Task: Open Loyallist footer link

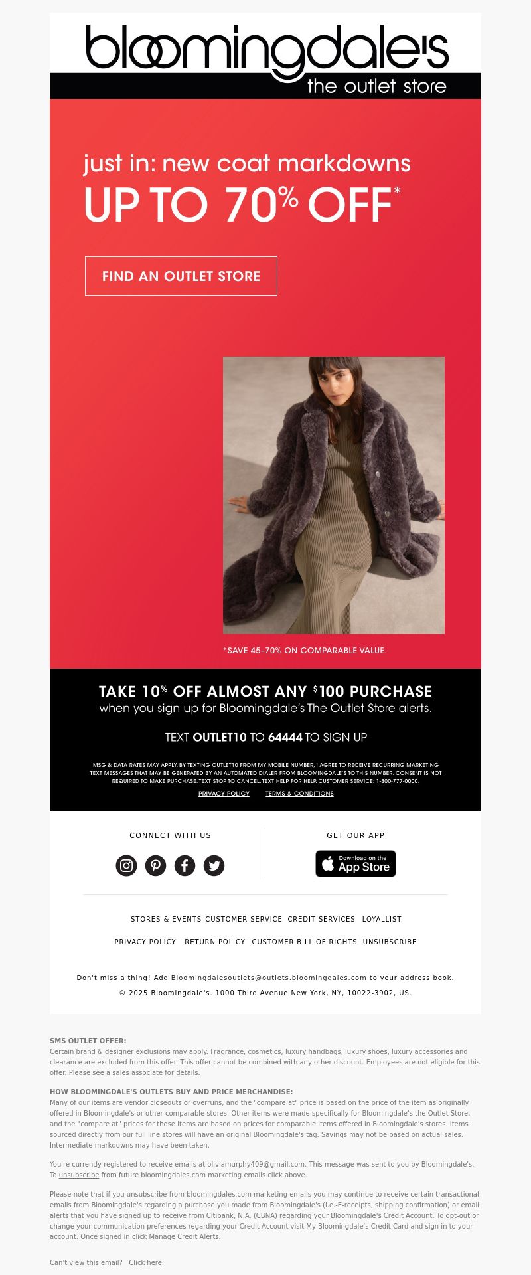Action: pyautogui.click(x=382, y=919)
